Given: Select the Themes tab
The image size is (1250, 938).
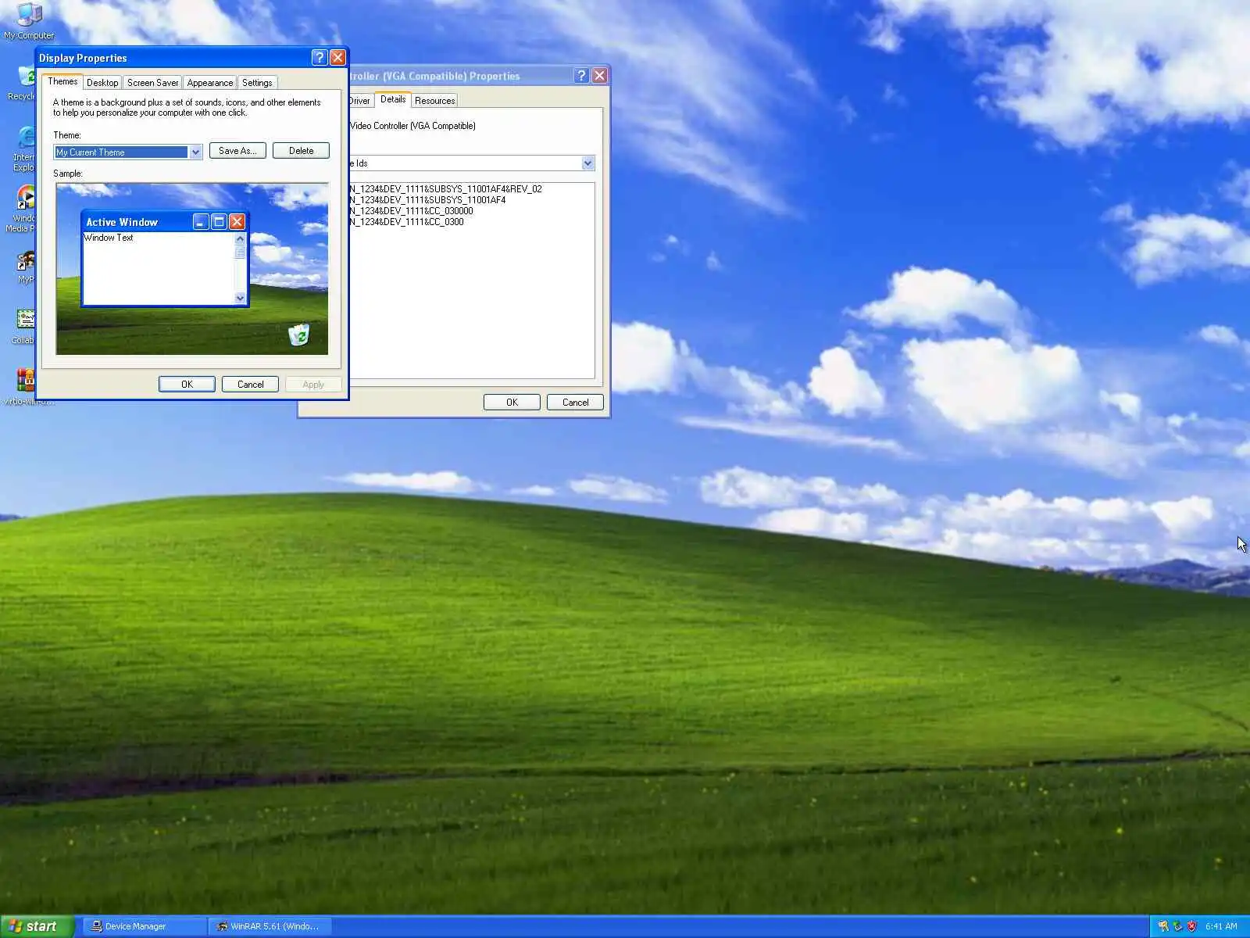Looking at the screenshot, I should click(x=62, y=81).
